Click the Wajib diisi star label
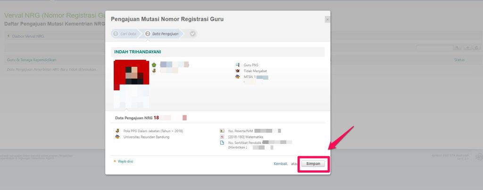483x190 pixels. click(x=124, y=161)
